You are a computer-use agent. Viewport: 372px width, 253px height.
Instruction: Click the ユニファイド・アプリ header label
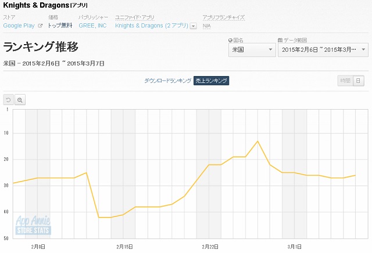click(x=135, y=17)
